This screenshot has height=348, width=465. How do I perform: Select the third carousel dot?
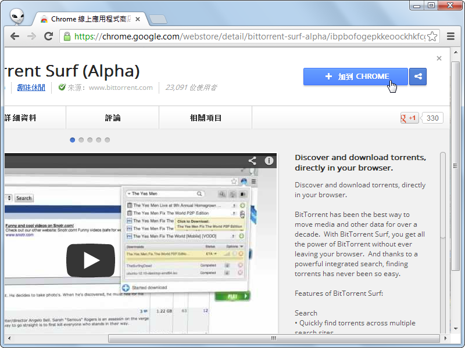coord(90,140)
